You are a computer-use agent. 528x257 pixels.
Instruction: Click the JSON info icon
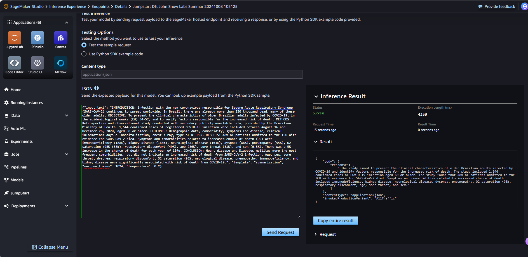(x=97, y=88)
